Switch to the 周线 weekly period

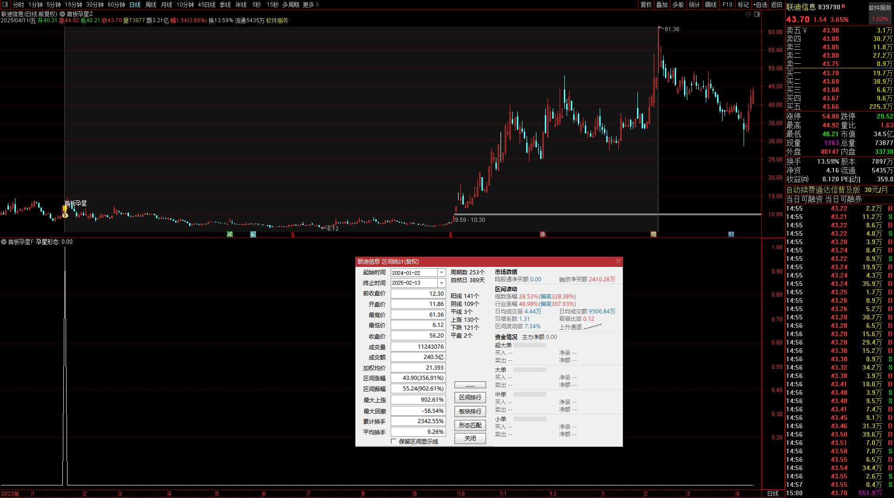pyautogui.click(x=151, y=5)
